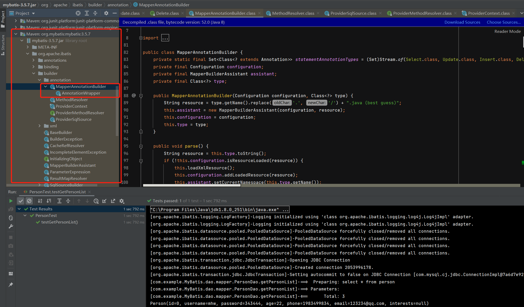
Task: Open Project panel gear options
Action: (106, 13)
